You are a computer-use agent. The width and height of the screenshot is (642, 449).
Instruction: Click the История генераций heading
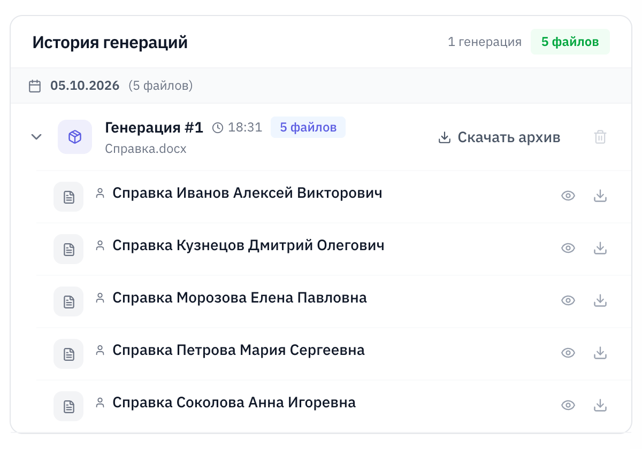[110, 42]
